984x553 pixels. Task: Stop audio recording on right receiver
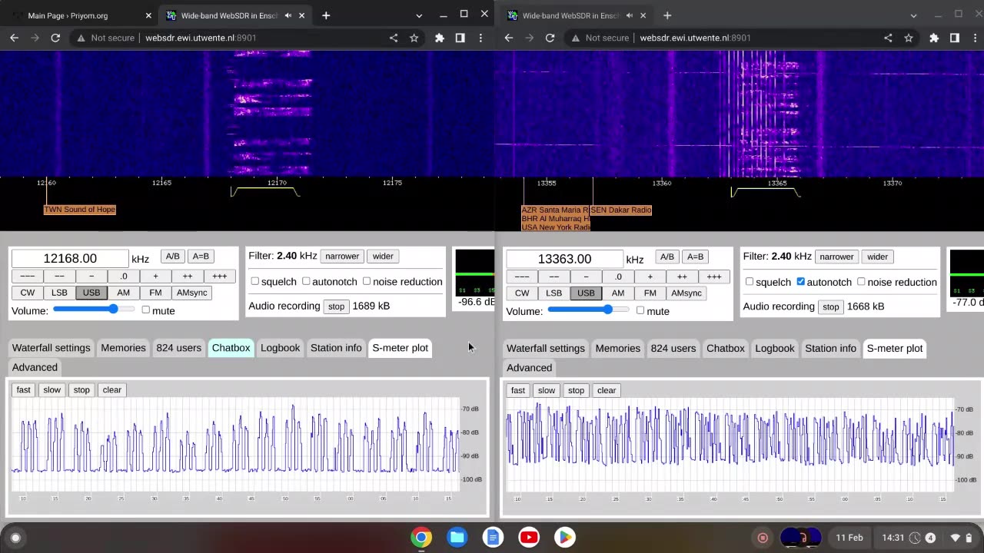click(830, 306)
